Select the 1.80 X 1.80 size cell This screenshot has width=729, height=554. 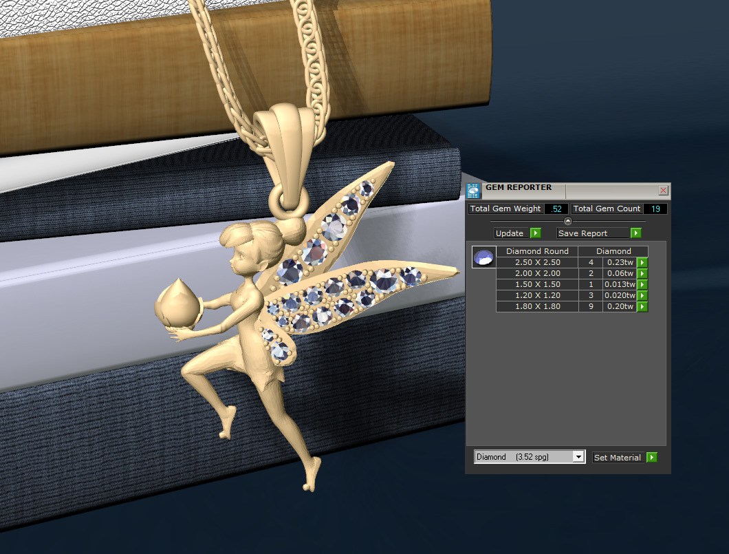click(x=537, y=306)
